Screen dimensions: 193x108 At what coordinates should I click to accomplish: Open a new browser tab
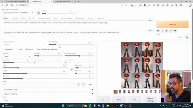(79, 1)
